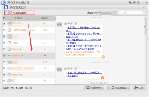Uncheck the 开心小伙伴 checkbox
149x97 pixels.
[4, 49]
